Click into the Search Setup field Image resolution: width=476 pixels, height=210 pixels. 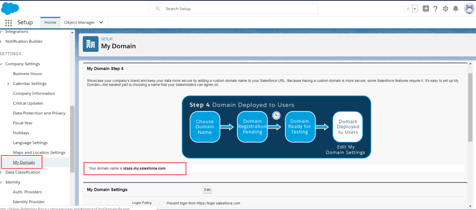point(233,9)
